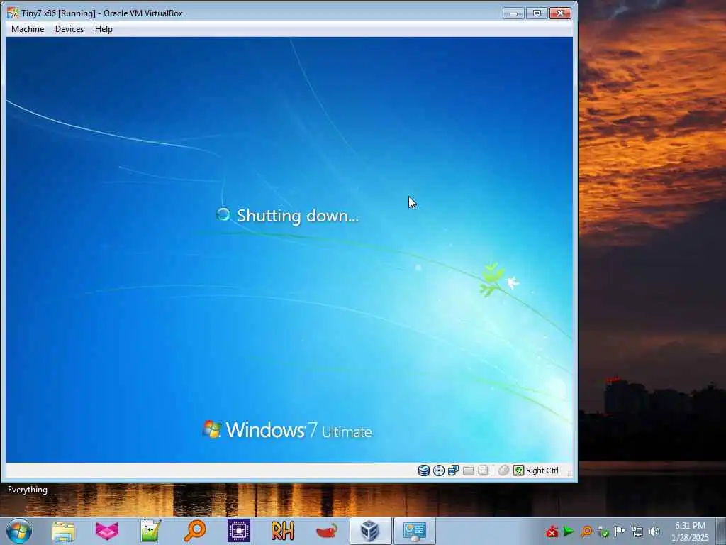Click the VirtualBox window resize grip
The width and height of the screenshot is (726, 545).
click(569, 474)
